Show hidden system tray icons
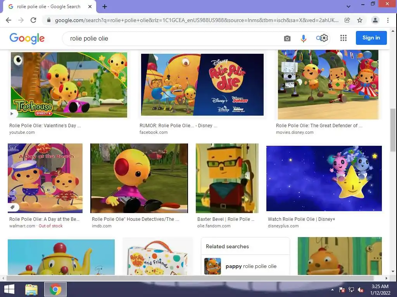 coord(332,289)
